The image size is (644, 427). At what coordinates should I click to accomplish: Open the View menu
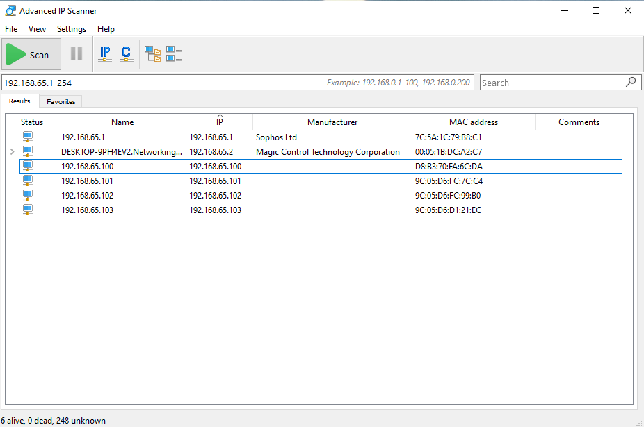point(37,29)
